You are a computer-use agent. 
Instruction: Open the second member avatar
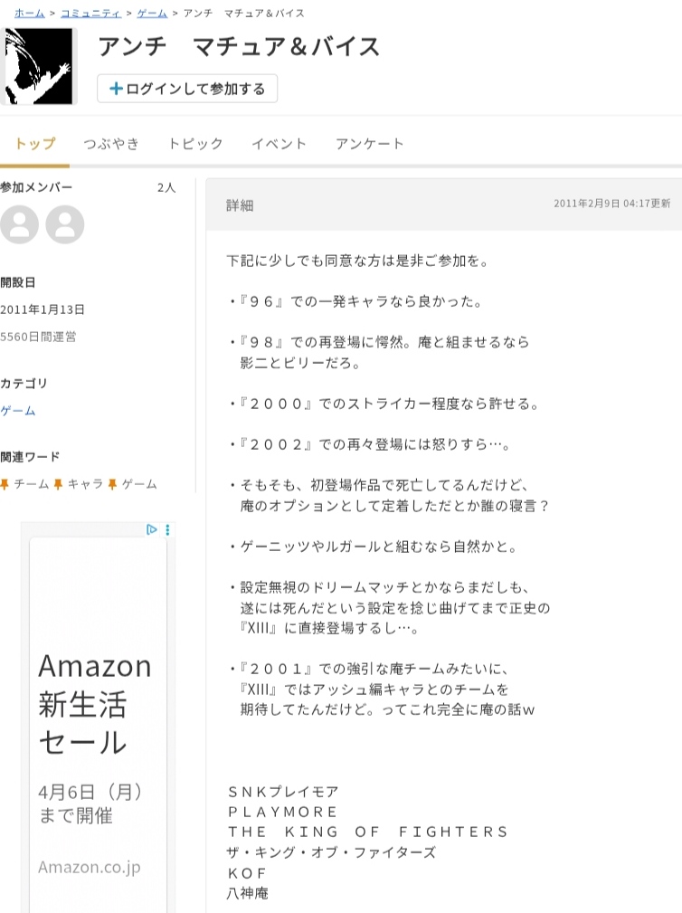point(65,224)
